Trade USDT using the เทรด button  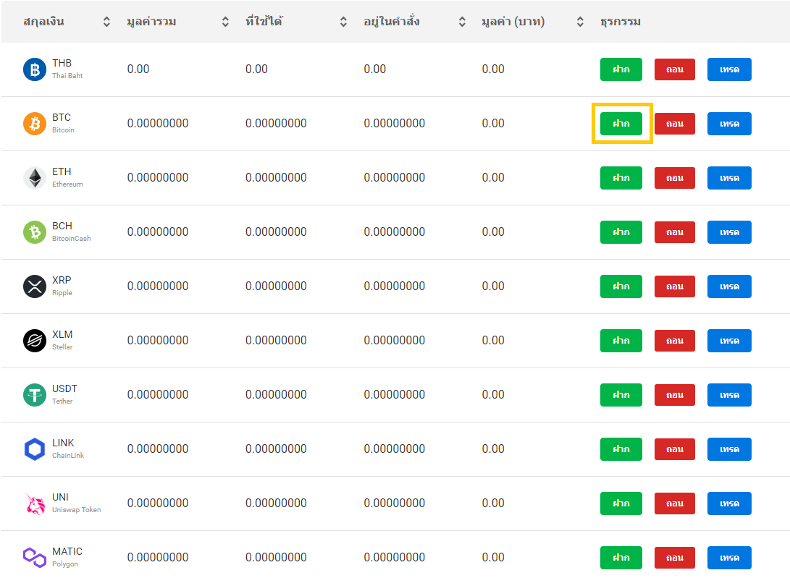(x=729, y=395)
